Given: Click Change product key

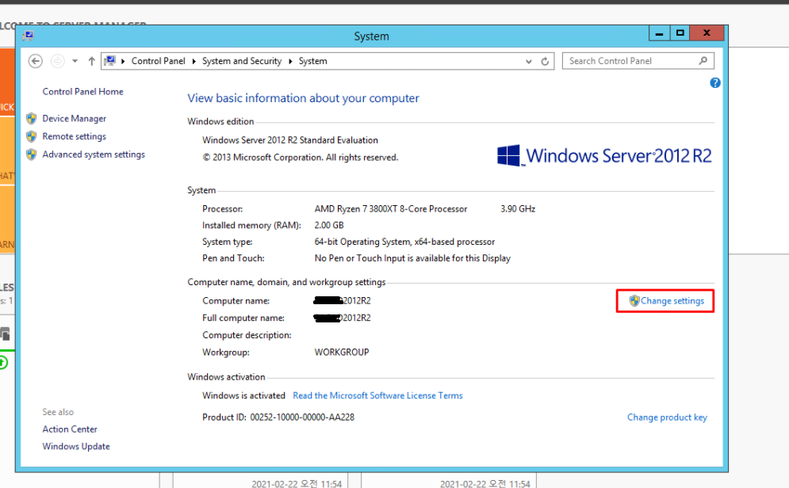Looking at the screenshot, I should [x=667, y=417].
